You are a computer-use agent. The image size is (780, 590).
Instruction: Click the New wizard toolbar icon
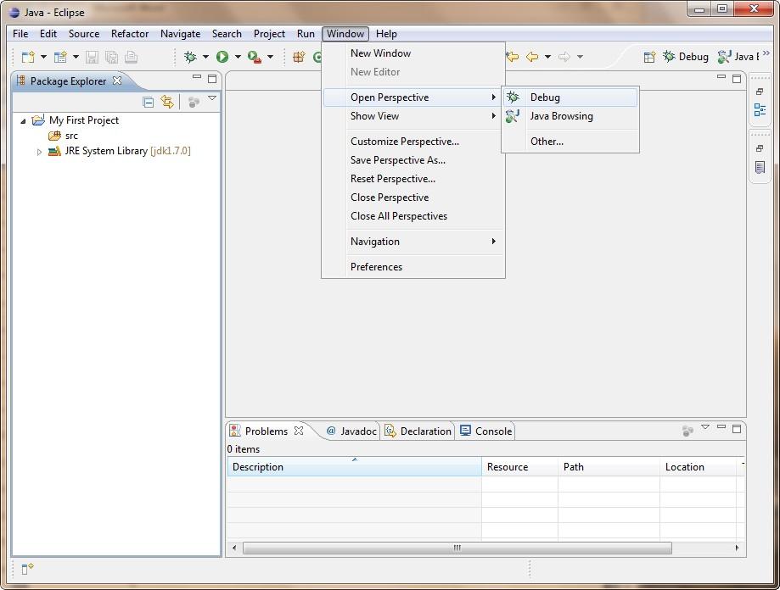point(28,57)
